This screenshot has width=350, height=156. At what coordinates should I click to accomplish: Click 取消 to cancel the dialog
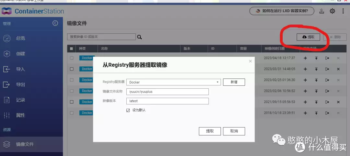coord(234,131)
